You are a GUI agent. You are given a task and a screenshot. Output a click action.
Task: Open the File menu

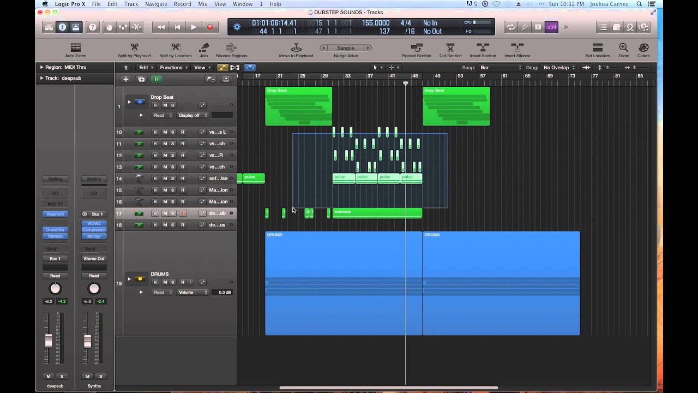click(96, 4)
